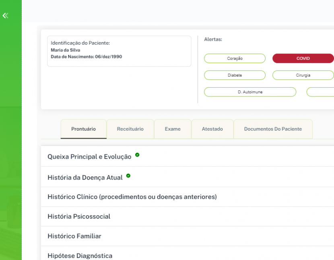Switch to the Prontuário tab
Viewport: 334px width, 260px height.
point(83,129)
